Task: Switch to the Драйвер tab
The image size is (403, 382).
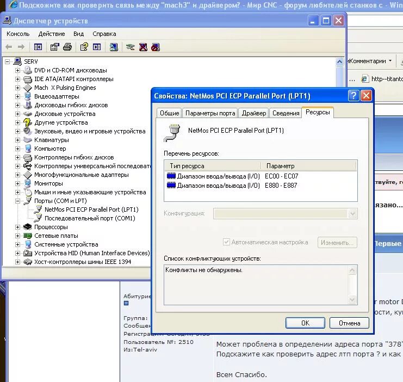Action: [254, 113]
